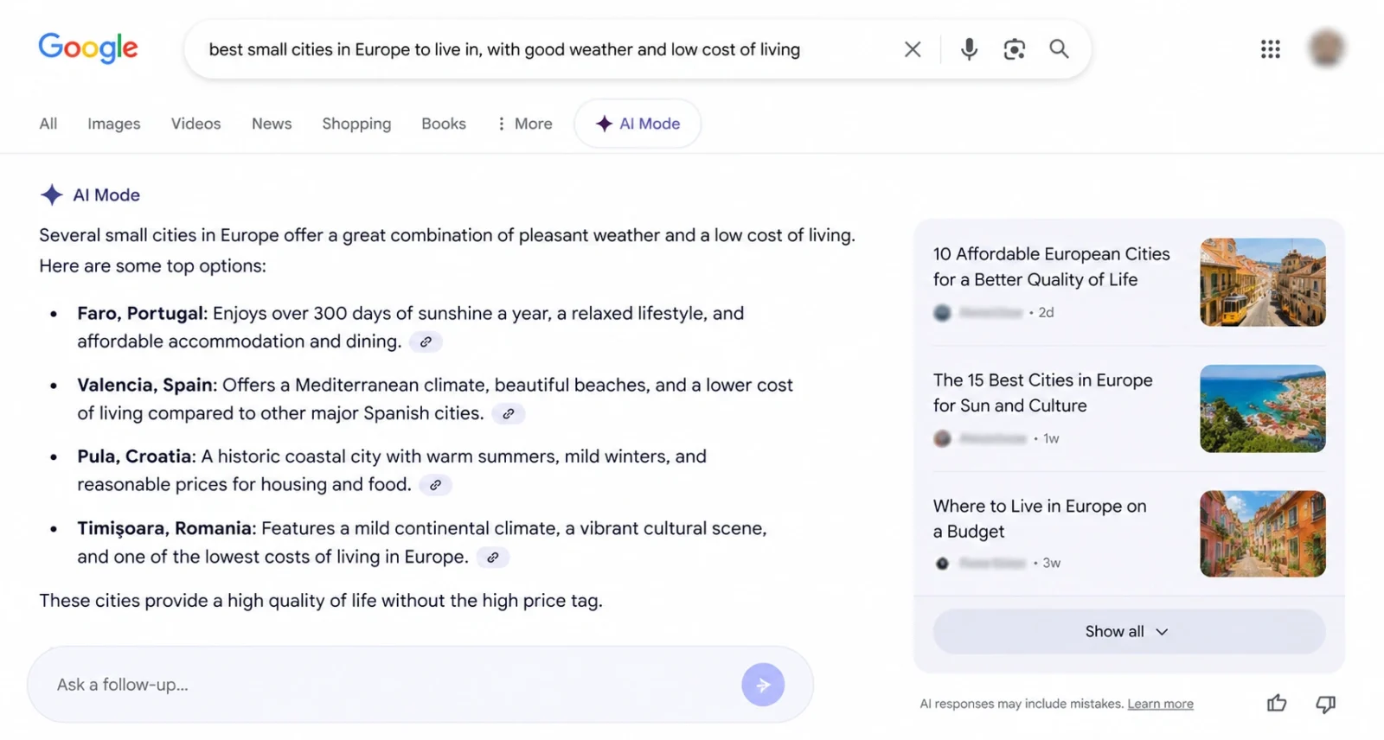Select the Valencia, Spain bold text
The image size is (1384, 740).
pos(144,385)
